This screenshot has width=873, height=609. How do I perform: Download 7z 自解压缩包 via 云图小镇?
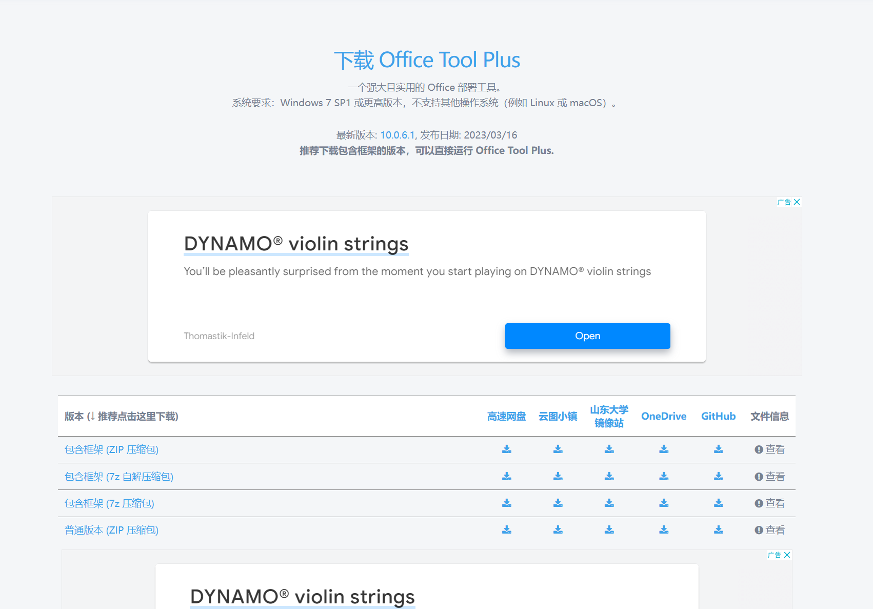click(558, 477)
